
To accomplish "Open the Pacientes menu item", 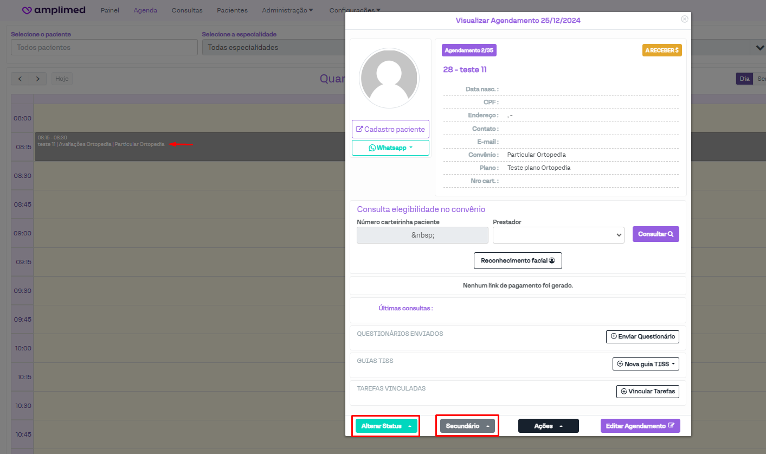I will [x=232, y=10].
